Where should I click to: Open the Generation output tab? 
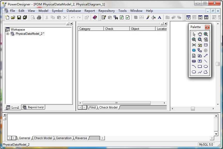point(64,138)
